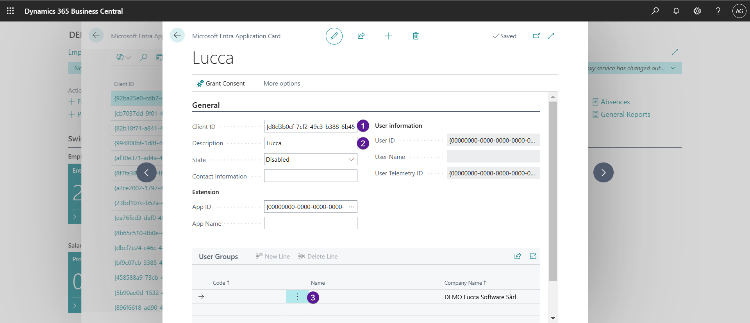Go to next record with right arrow
Screen dimensions: 750x323
click(x=604, y=173)
